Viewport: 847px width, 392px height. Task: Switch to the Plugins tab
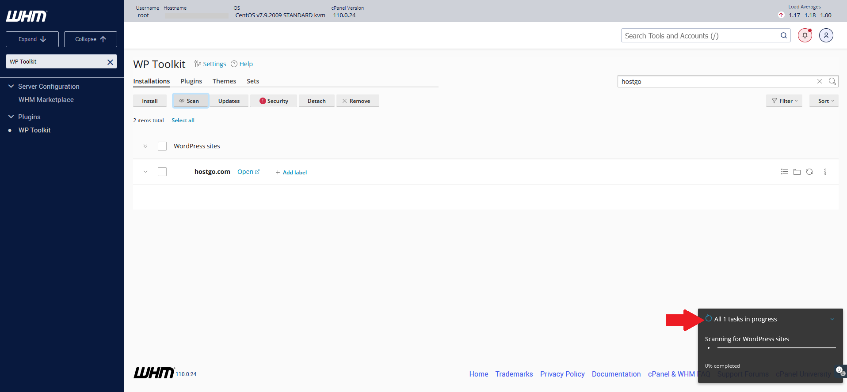pos(191,81)
